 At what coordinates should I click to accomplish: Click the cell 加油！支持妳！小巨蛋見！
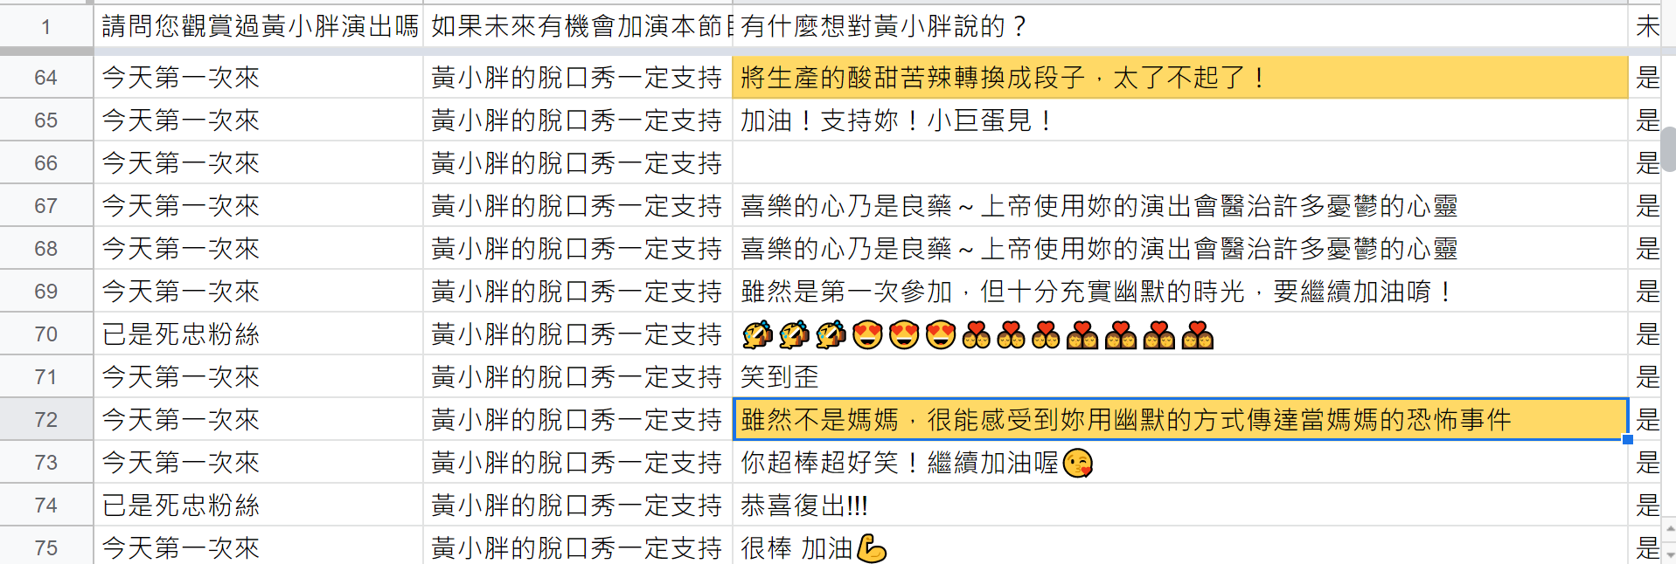1180,120
